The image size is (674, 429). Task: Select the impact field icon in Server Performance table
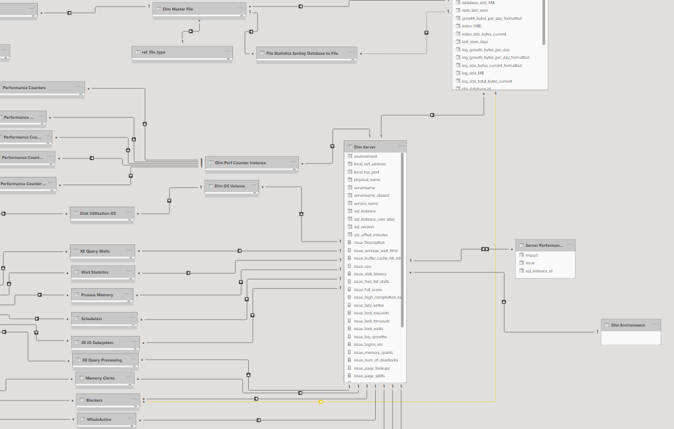521,255
